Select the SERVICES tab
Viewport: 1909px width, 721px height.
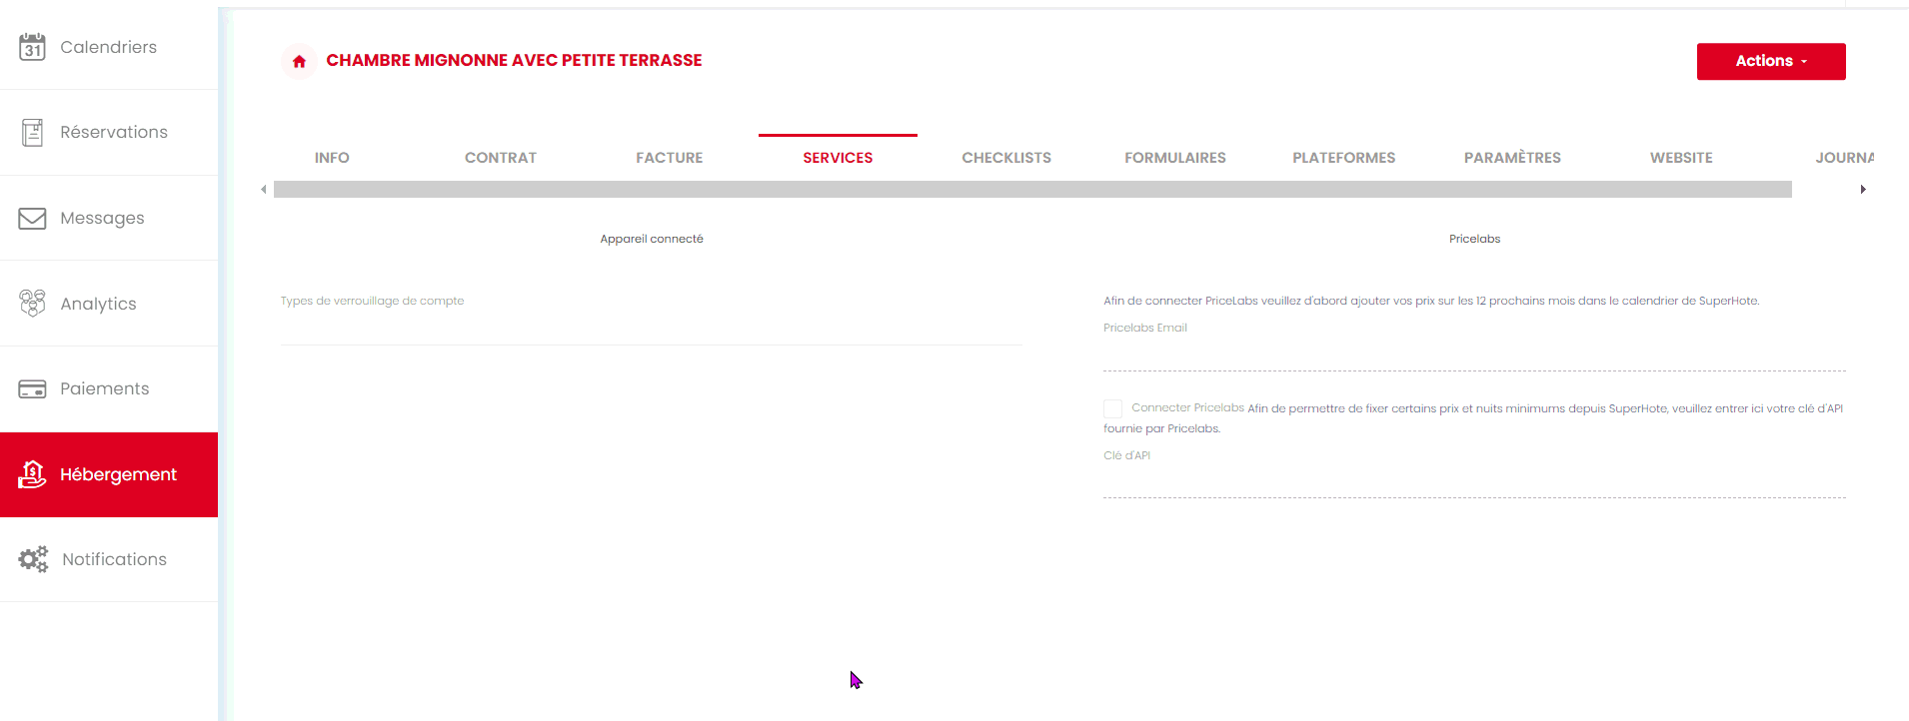tap(838, 158)
